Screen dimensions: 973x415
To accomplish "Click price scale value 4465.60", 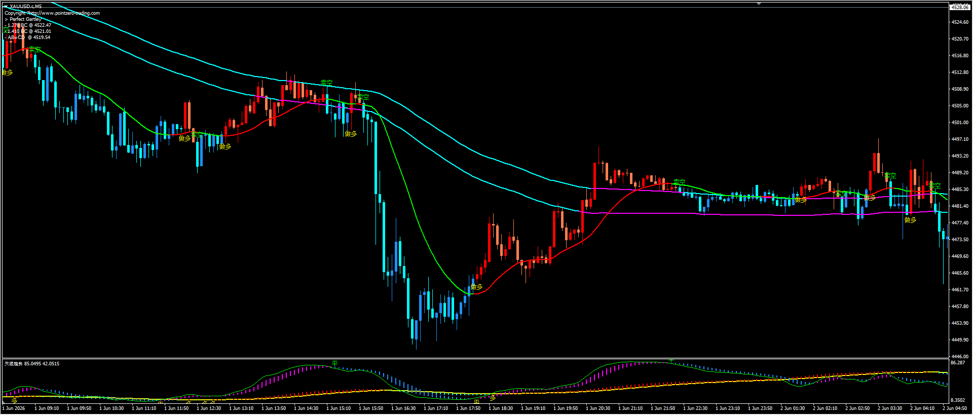I will coord(960,273).
